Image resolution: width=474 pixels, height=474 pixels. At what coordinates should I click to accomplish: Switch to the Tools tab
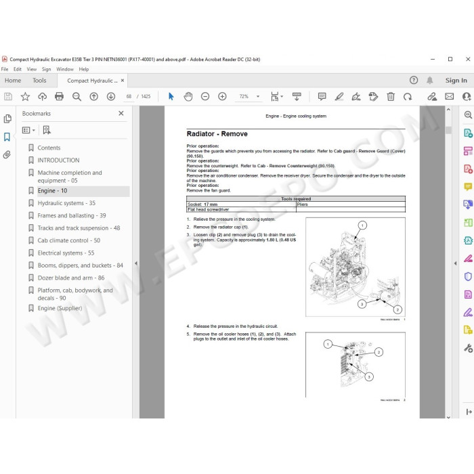click(x=39, y=81)
